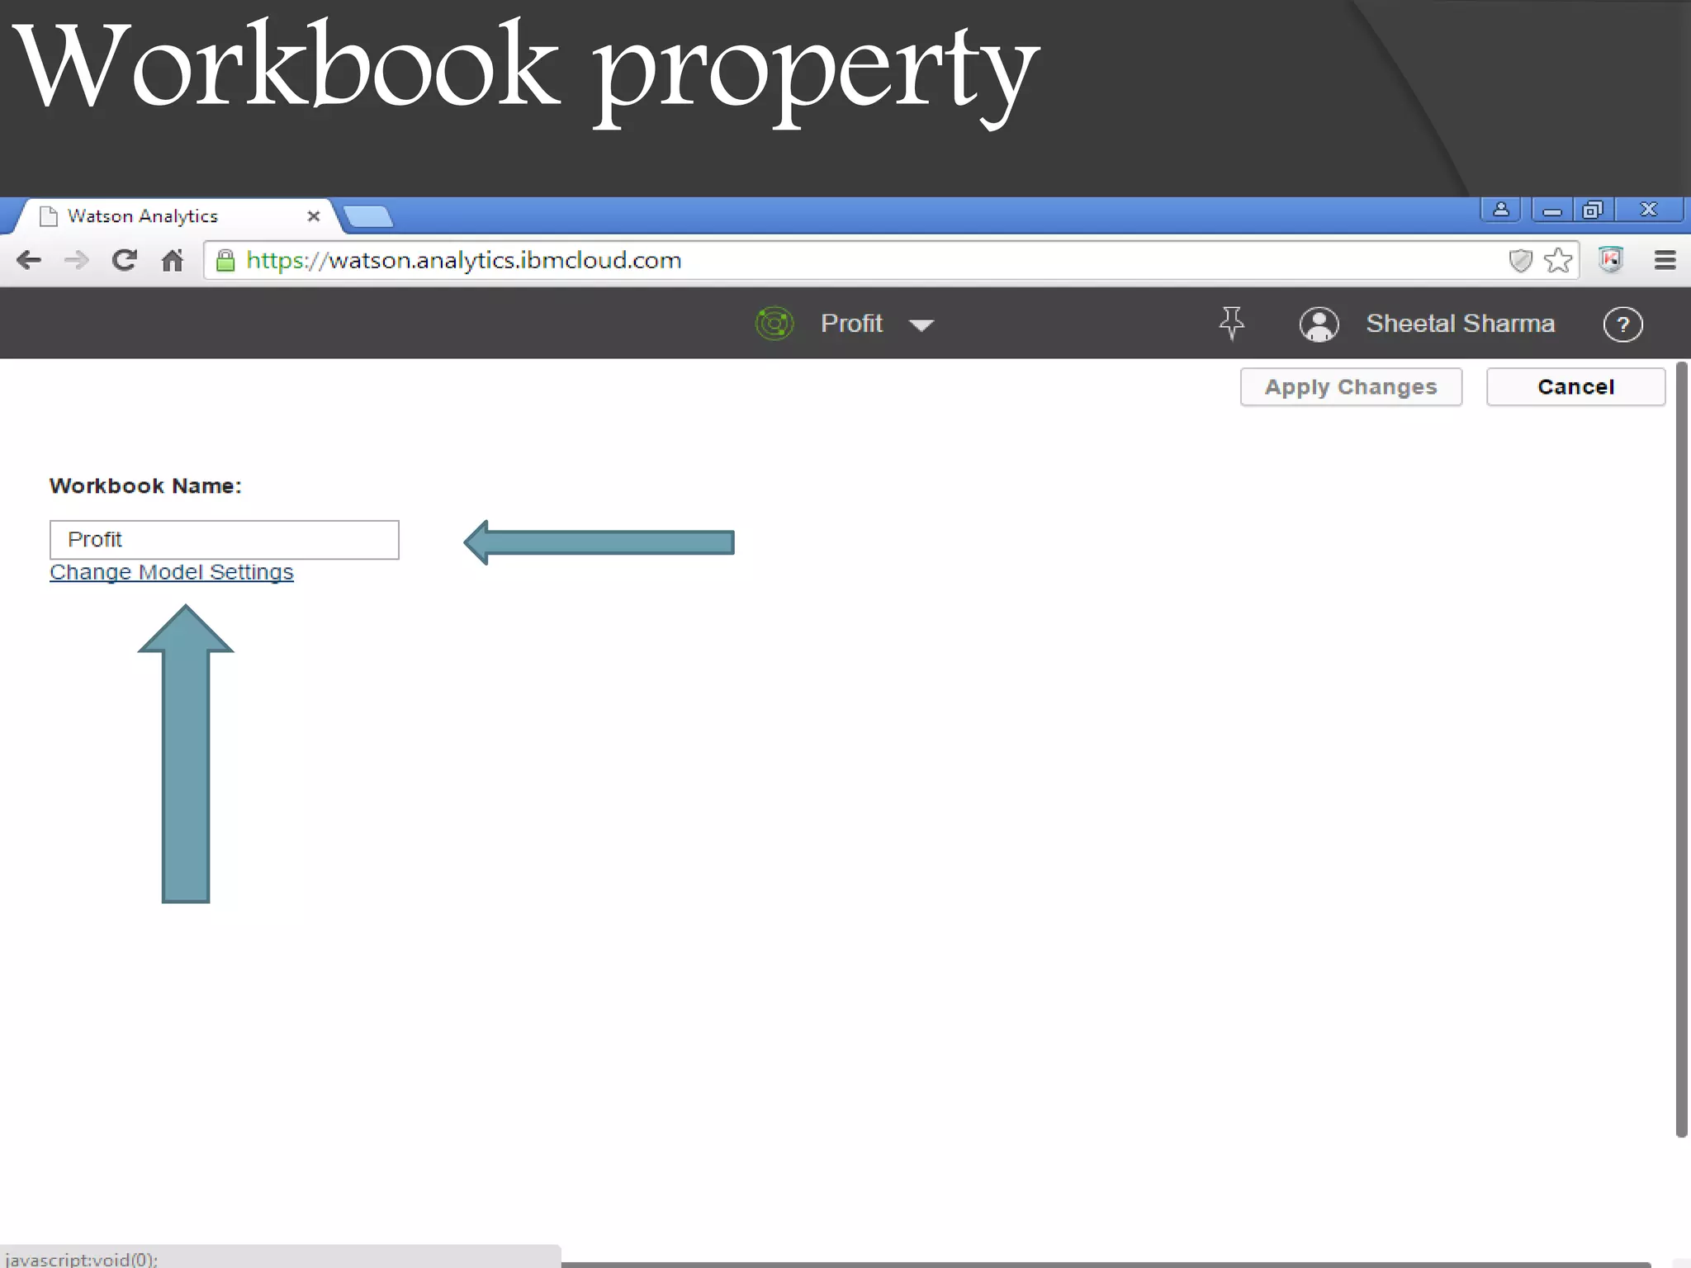The width and height of the screenshot is (1691, 1268).
Task: Open the Chrome hamburger menu
Action: 1665,260
